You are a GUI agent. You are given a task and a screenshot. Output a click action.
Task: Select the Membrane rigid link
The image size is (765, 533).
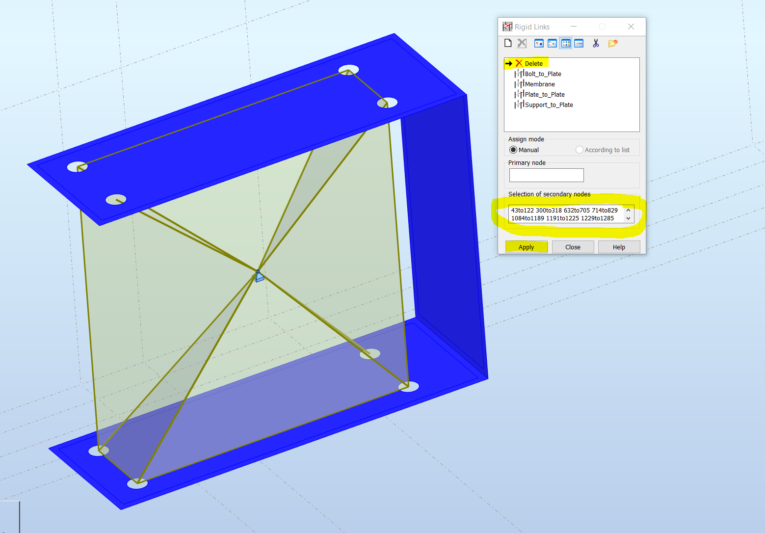click(540, 84)
